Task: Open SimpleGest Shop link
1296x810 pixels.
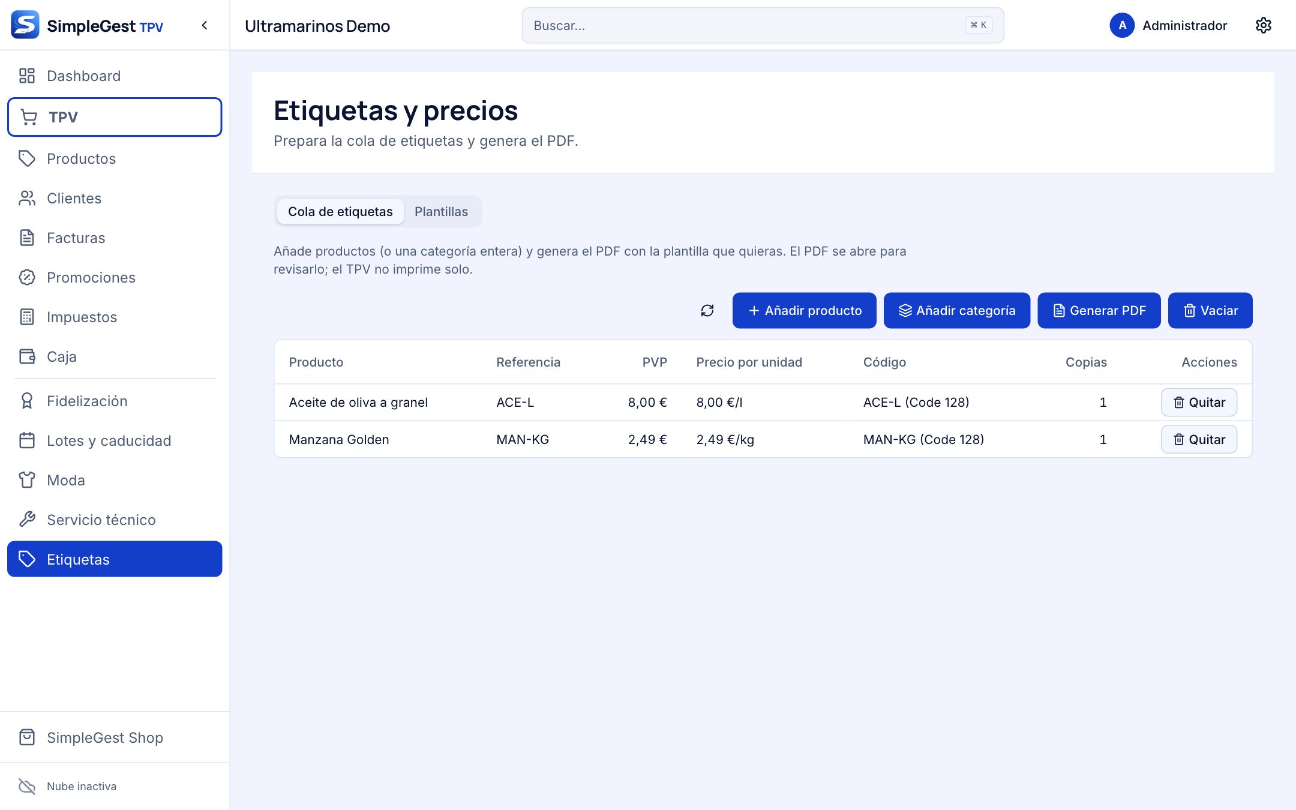Action: [115, 737]
